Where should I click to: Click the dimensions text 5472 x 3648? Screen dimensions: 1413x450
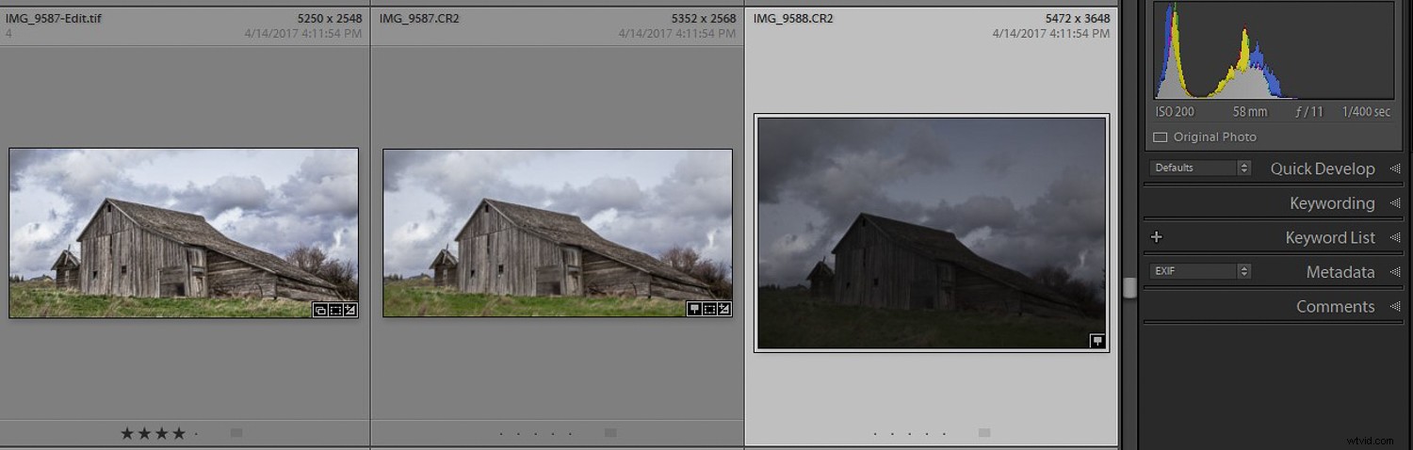point(1078,18)
